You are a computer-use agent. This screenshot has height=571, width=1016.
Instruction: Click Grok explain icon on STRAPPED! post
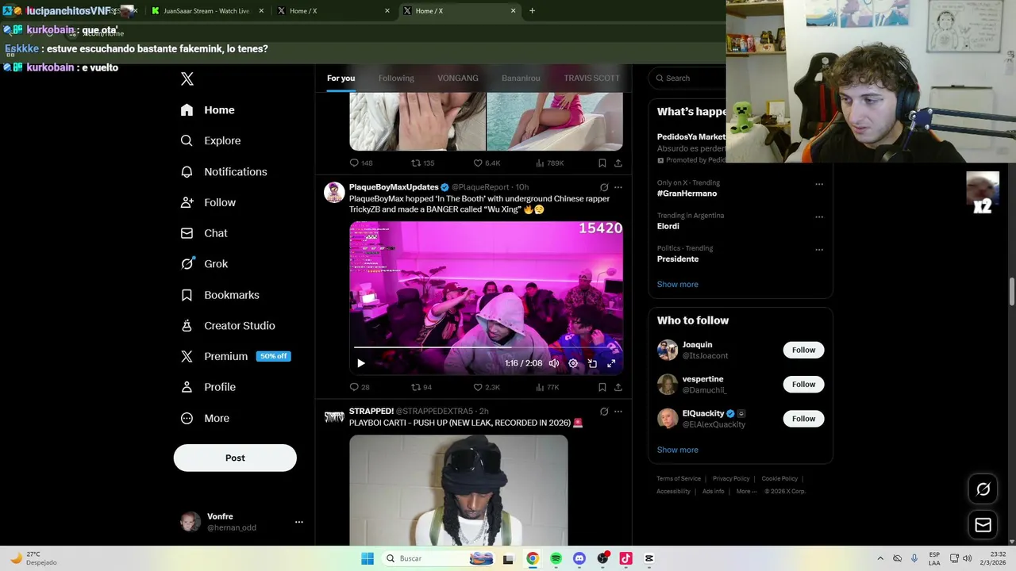click(604, 412)
